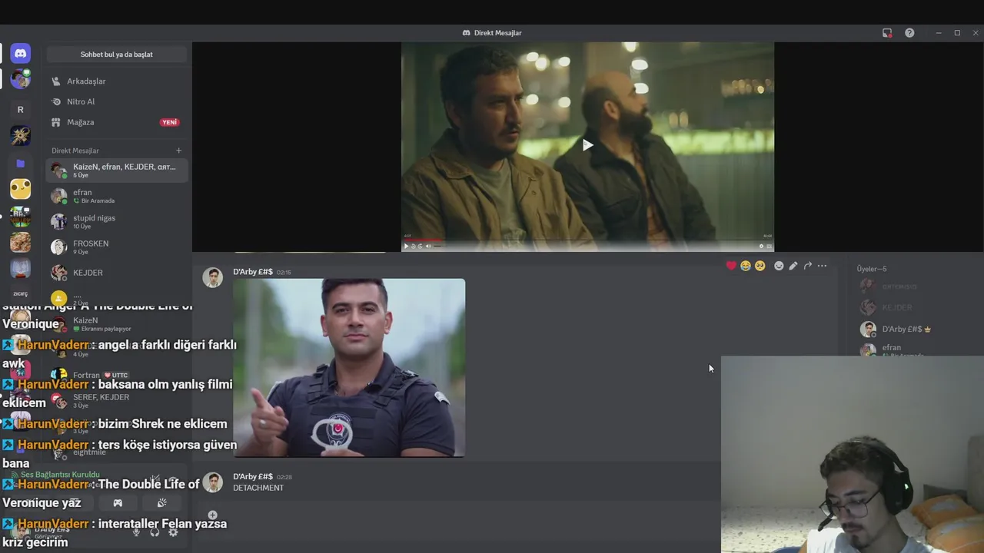Open the ZICIRÇ server icon
Image resolution: width=984 pixels, height=553 pixels.
coord(21,293)
